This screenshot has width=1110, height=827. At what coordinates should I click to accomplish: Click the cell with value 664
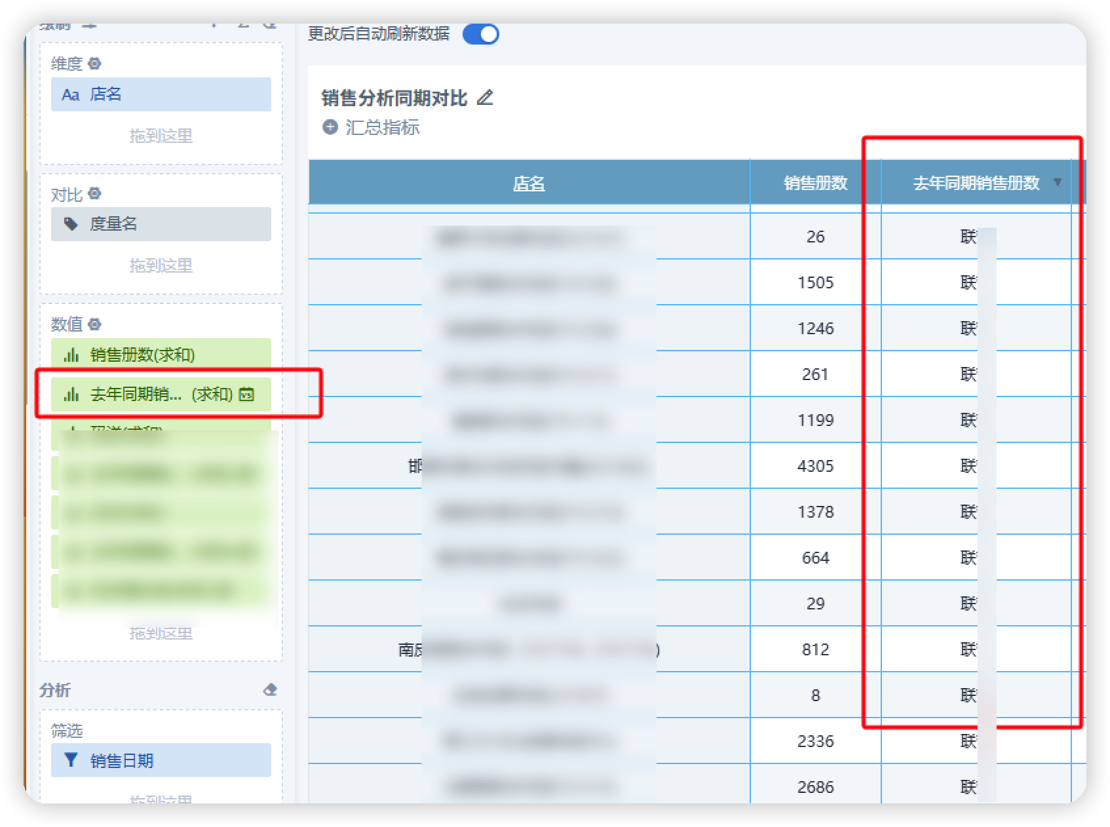(x=816, y=558)
